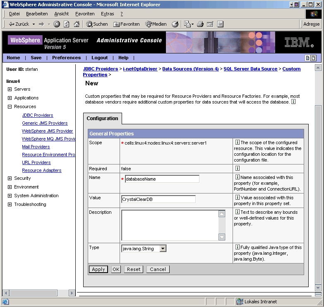The width and height of the screenshot is (324, 307).
Task: Click SQL Server Data Source breadcrumb link
Action: [x=250, y=69]
